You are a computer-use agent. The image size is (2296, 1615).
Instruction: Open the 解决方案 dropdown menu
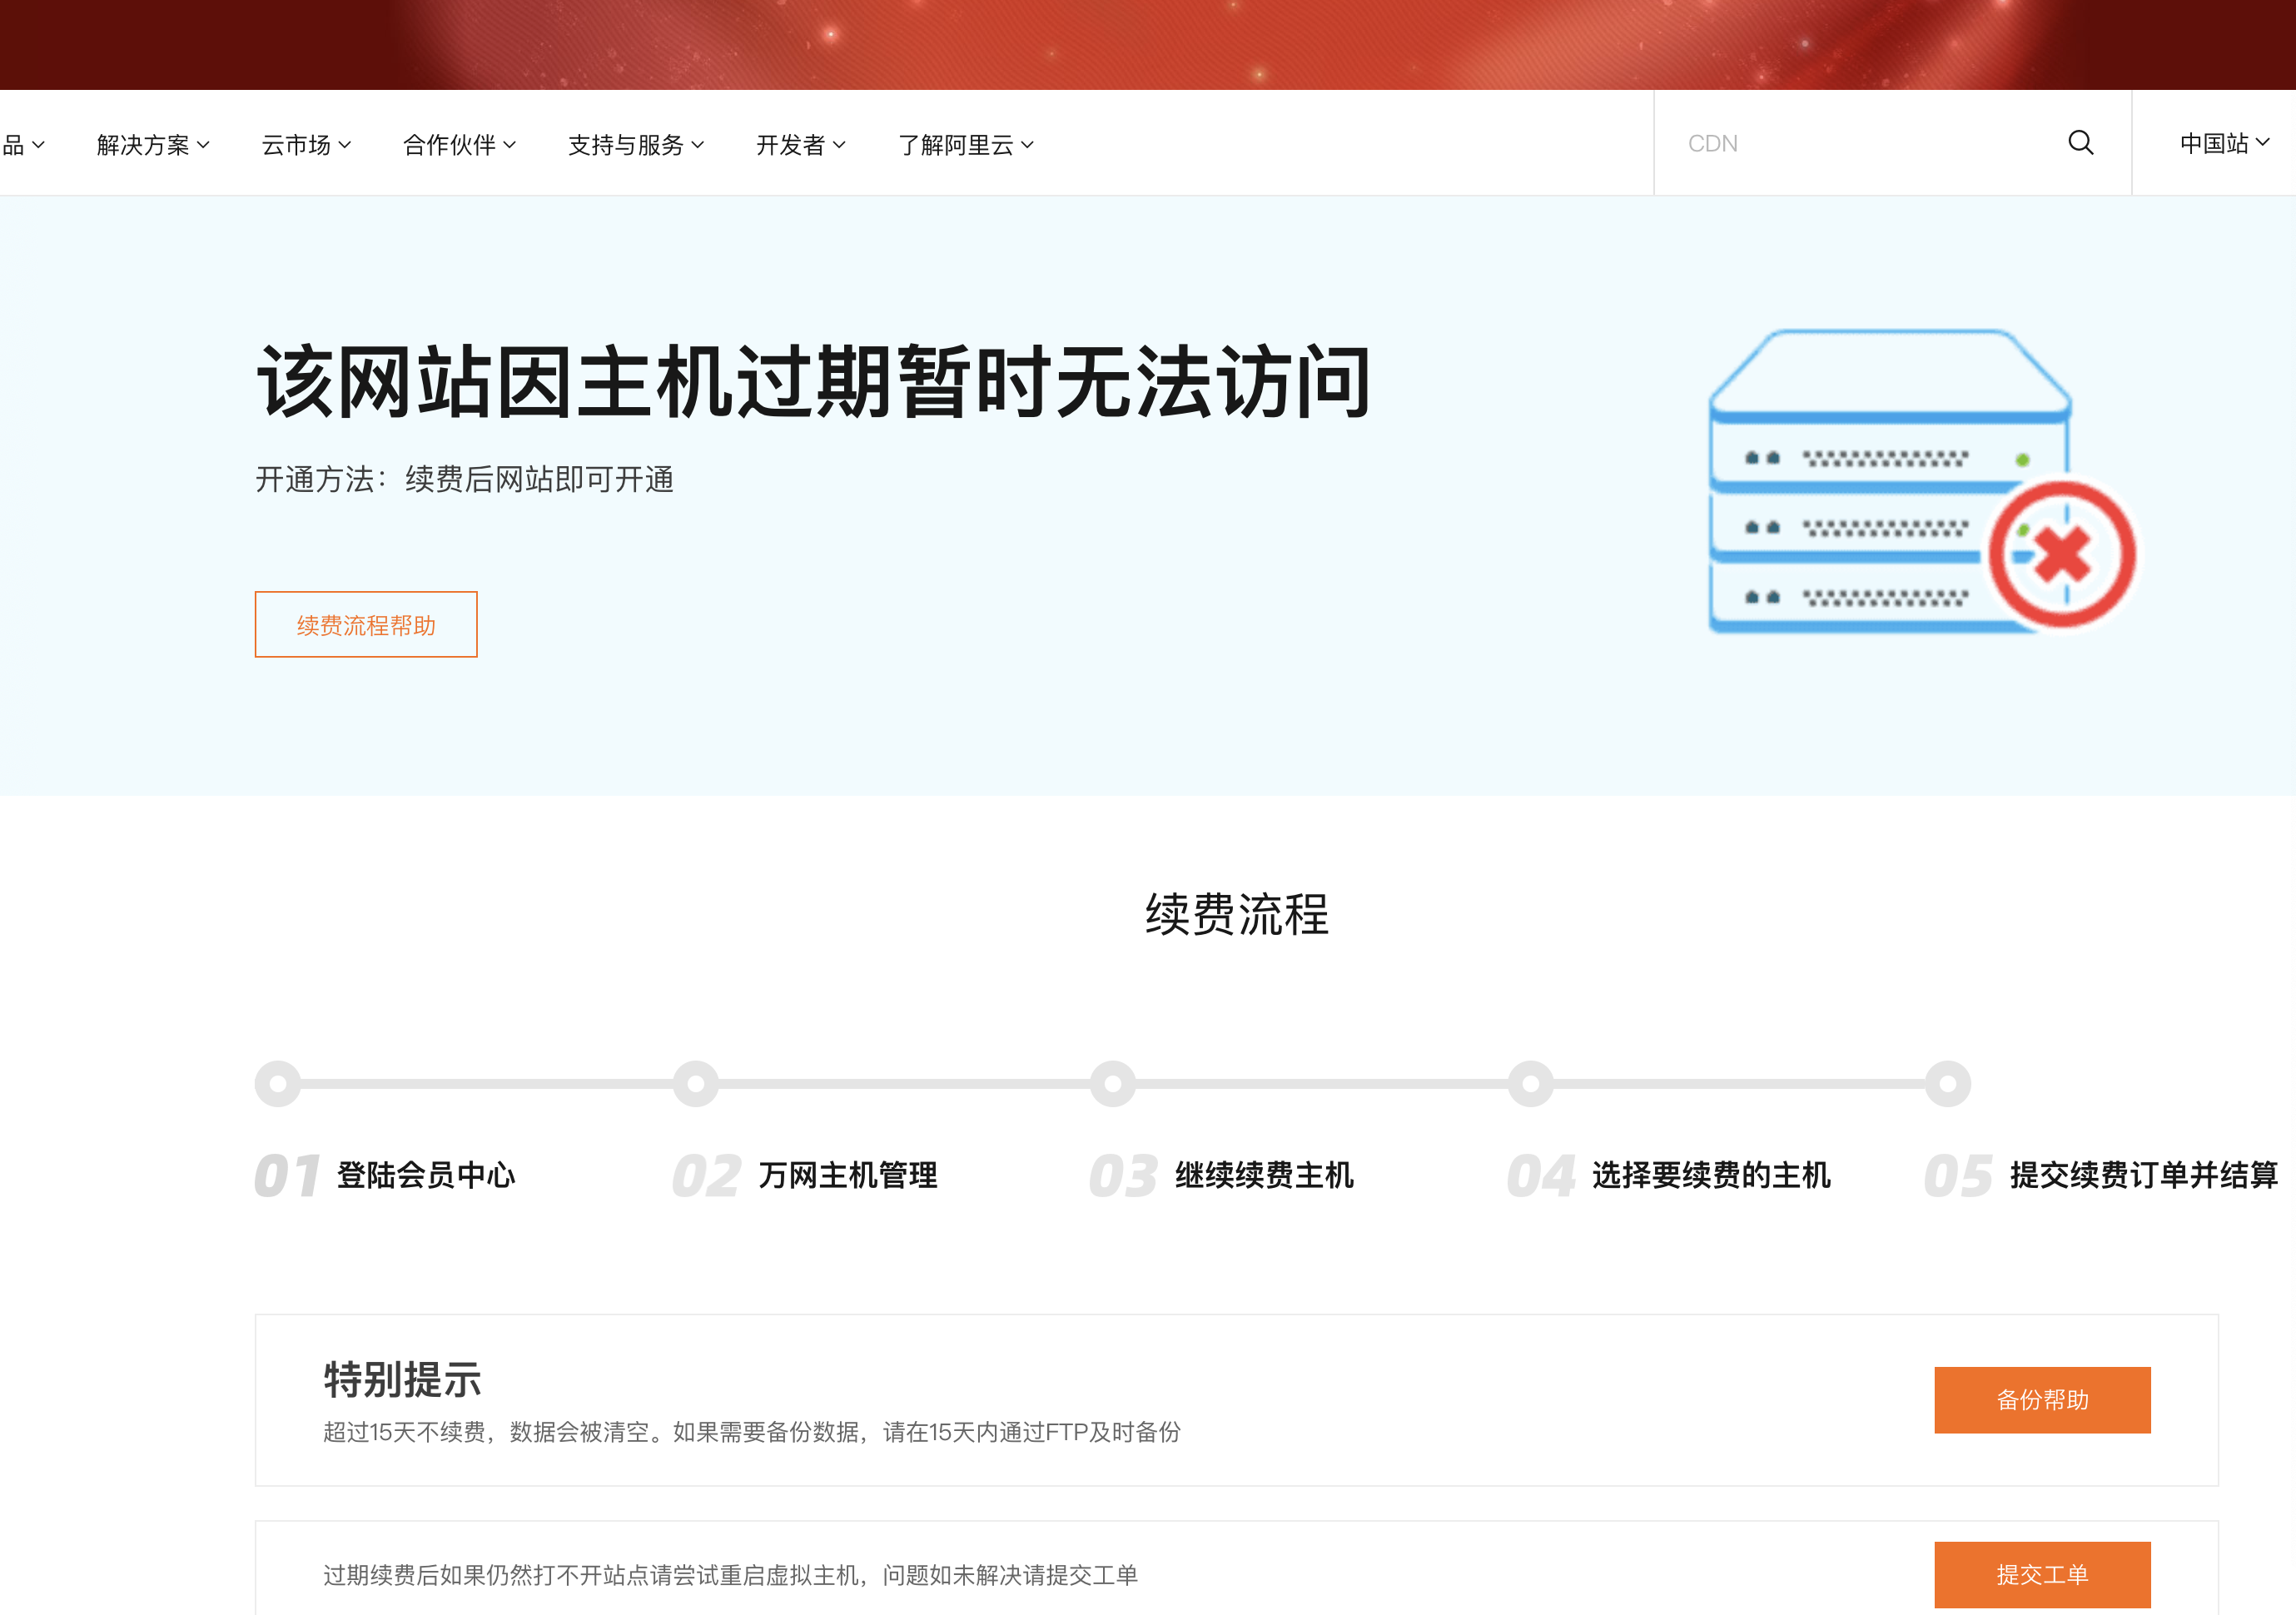coord(153,145)
